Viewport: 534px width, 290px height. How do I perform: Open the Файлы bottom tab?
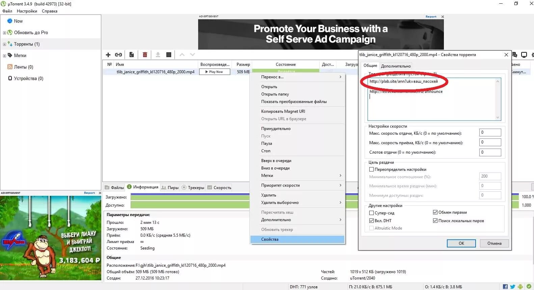coord(114,188)
